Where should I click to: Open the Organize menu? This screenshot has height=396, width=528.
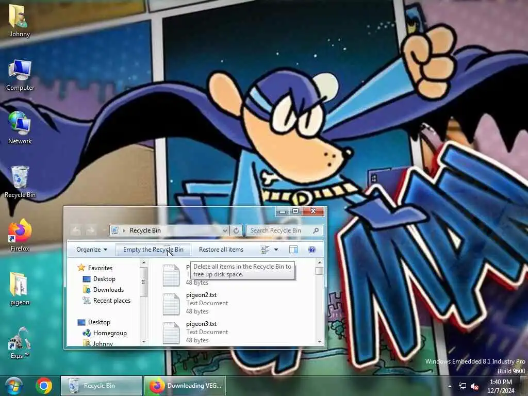92,250
